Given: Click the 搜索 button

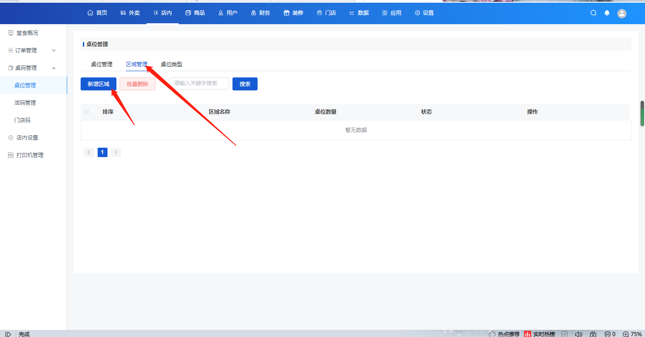Looking at the screenshot, I should (245, 84).
